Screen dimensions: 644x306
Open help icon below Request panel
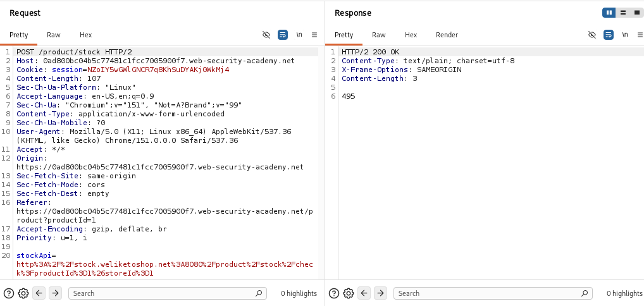click(x=9, y=293)
